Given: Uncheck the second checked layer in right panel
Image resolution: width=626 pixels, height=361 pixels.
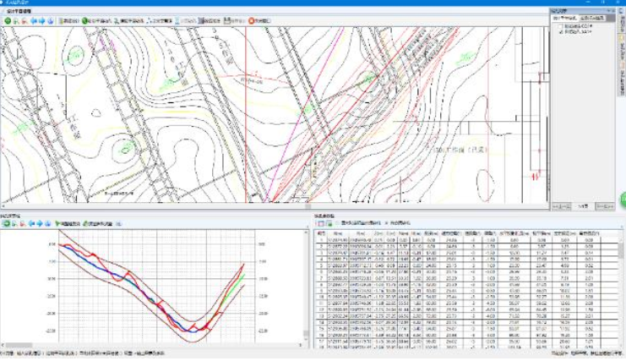Looking at the screenshot, I should point(559,31).
